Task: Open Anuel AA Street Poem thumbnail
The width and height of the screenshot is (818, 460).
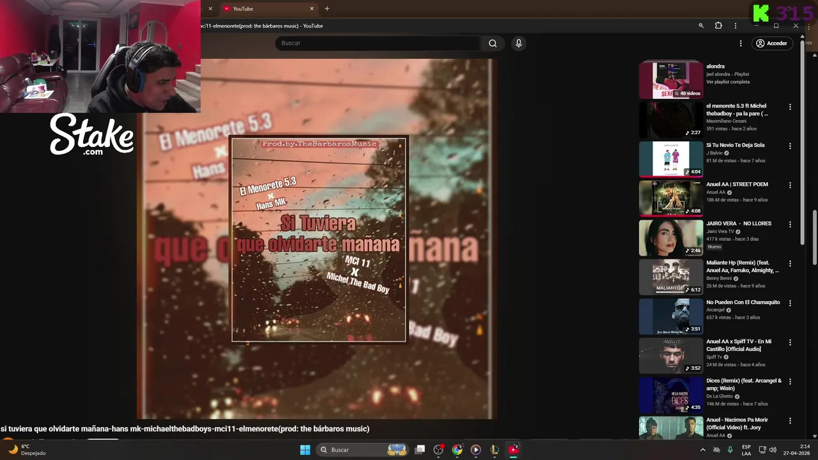Action: pyautogui.click(x=670, y=198)
